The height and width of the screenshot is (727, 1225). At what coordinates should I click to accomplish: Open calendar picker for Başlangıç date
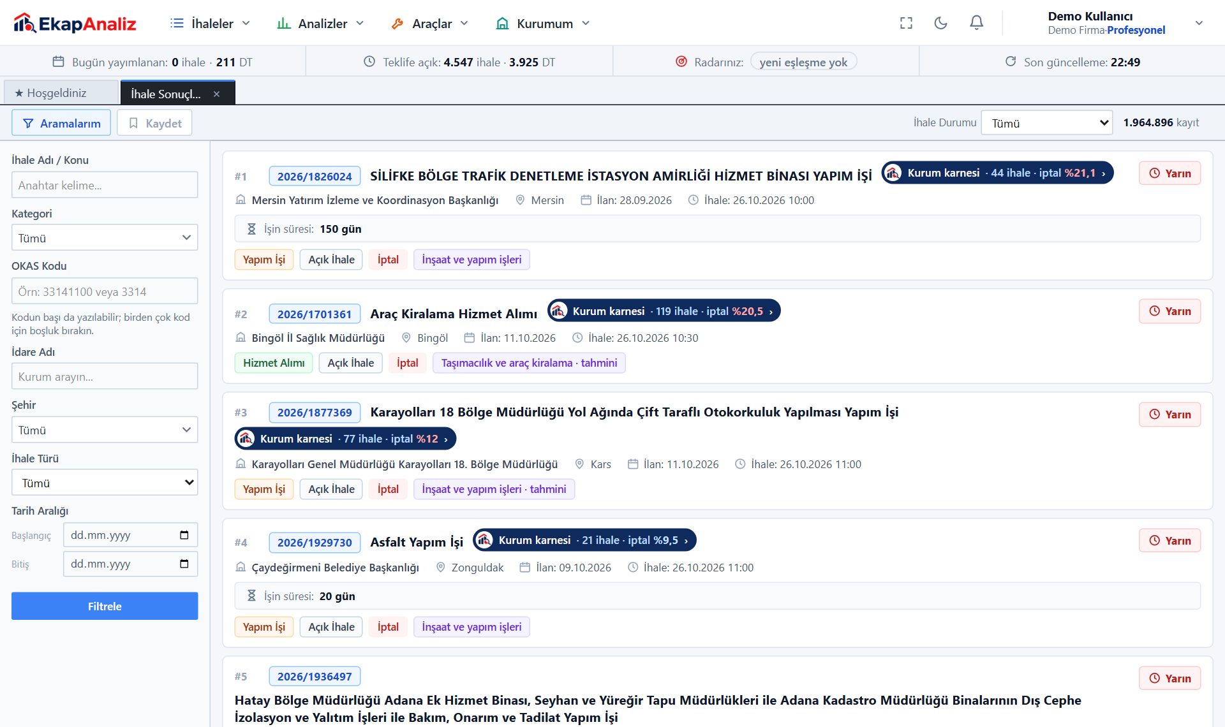click(x=184, y=535)
